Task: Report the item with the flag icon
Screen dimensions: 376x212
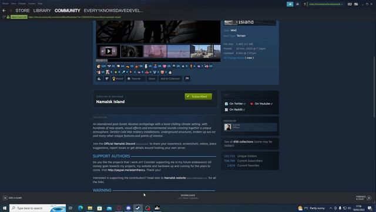Action: [x=187, y=78]
